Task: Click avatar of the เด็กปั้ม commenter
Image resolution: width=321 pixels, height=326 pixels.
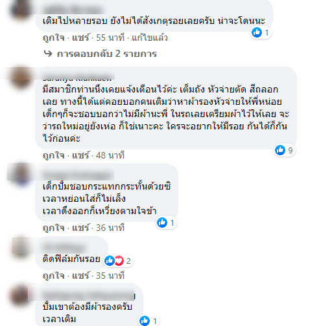Action: 21,174
